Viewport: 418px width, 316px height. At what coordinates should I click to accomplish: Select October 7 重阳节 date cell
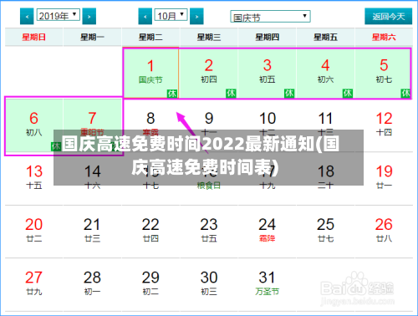pyautogui.click(x=93, y=125)
